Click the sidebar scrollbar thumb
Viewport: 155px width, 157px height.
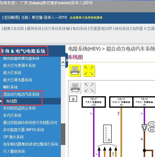(x=63, y=134)
